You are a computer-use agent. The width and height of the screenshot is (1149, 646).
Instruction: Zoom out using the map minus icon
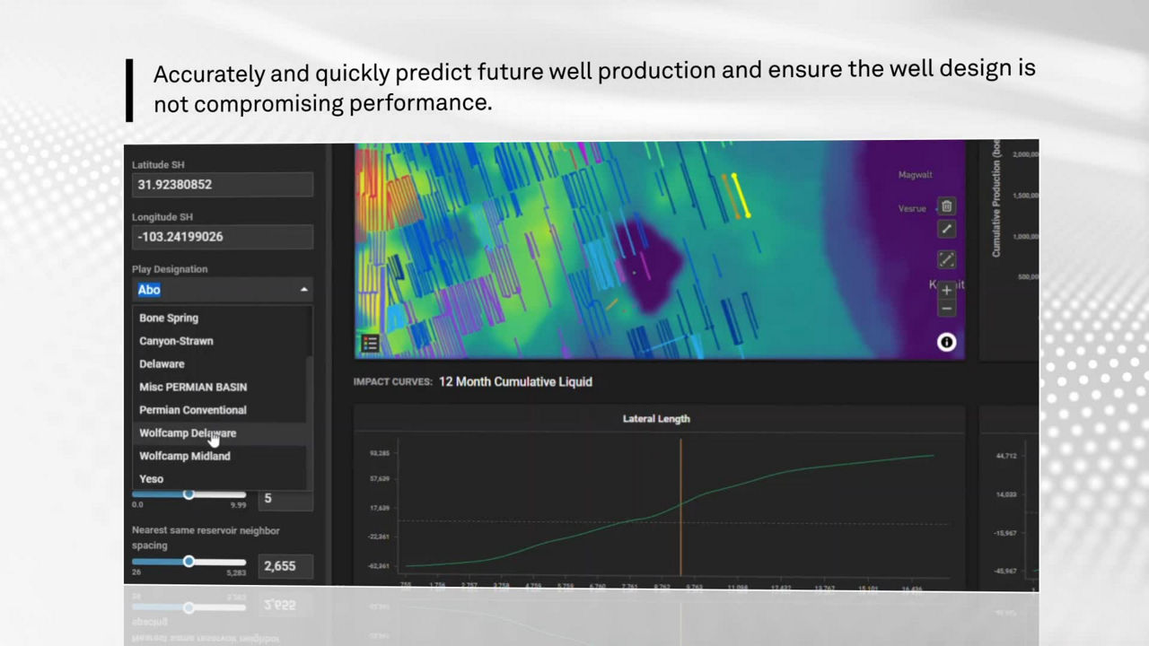(x=946, y=309)
